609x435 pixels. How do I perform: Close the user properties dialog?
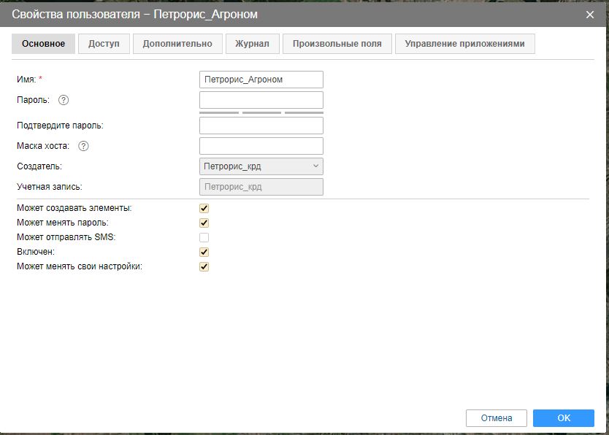click(590, 15)
